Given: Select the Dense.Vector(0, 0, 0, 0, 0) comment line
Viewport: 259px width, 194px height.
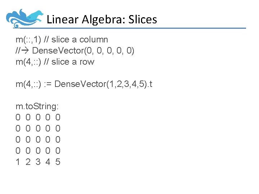Looking at the screenshot, I should (75, 51).
